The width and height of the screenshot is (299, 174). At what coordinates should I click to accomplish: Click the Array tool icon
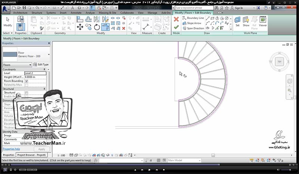113,23
